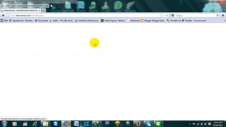
Task: Click the network signal tray icon
Action: tap(198, 124)
